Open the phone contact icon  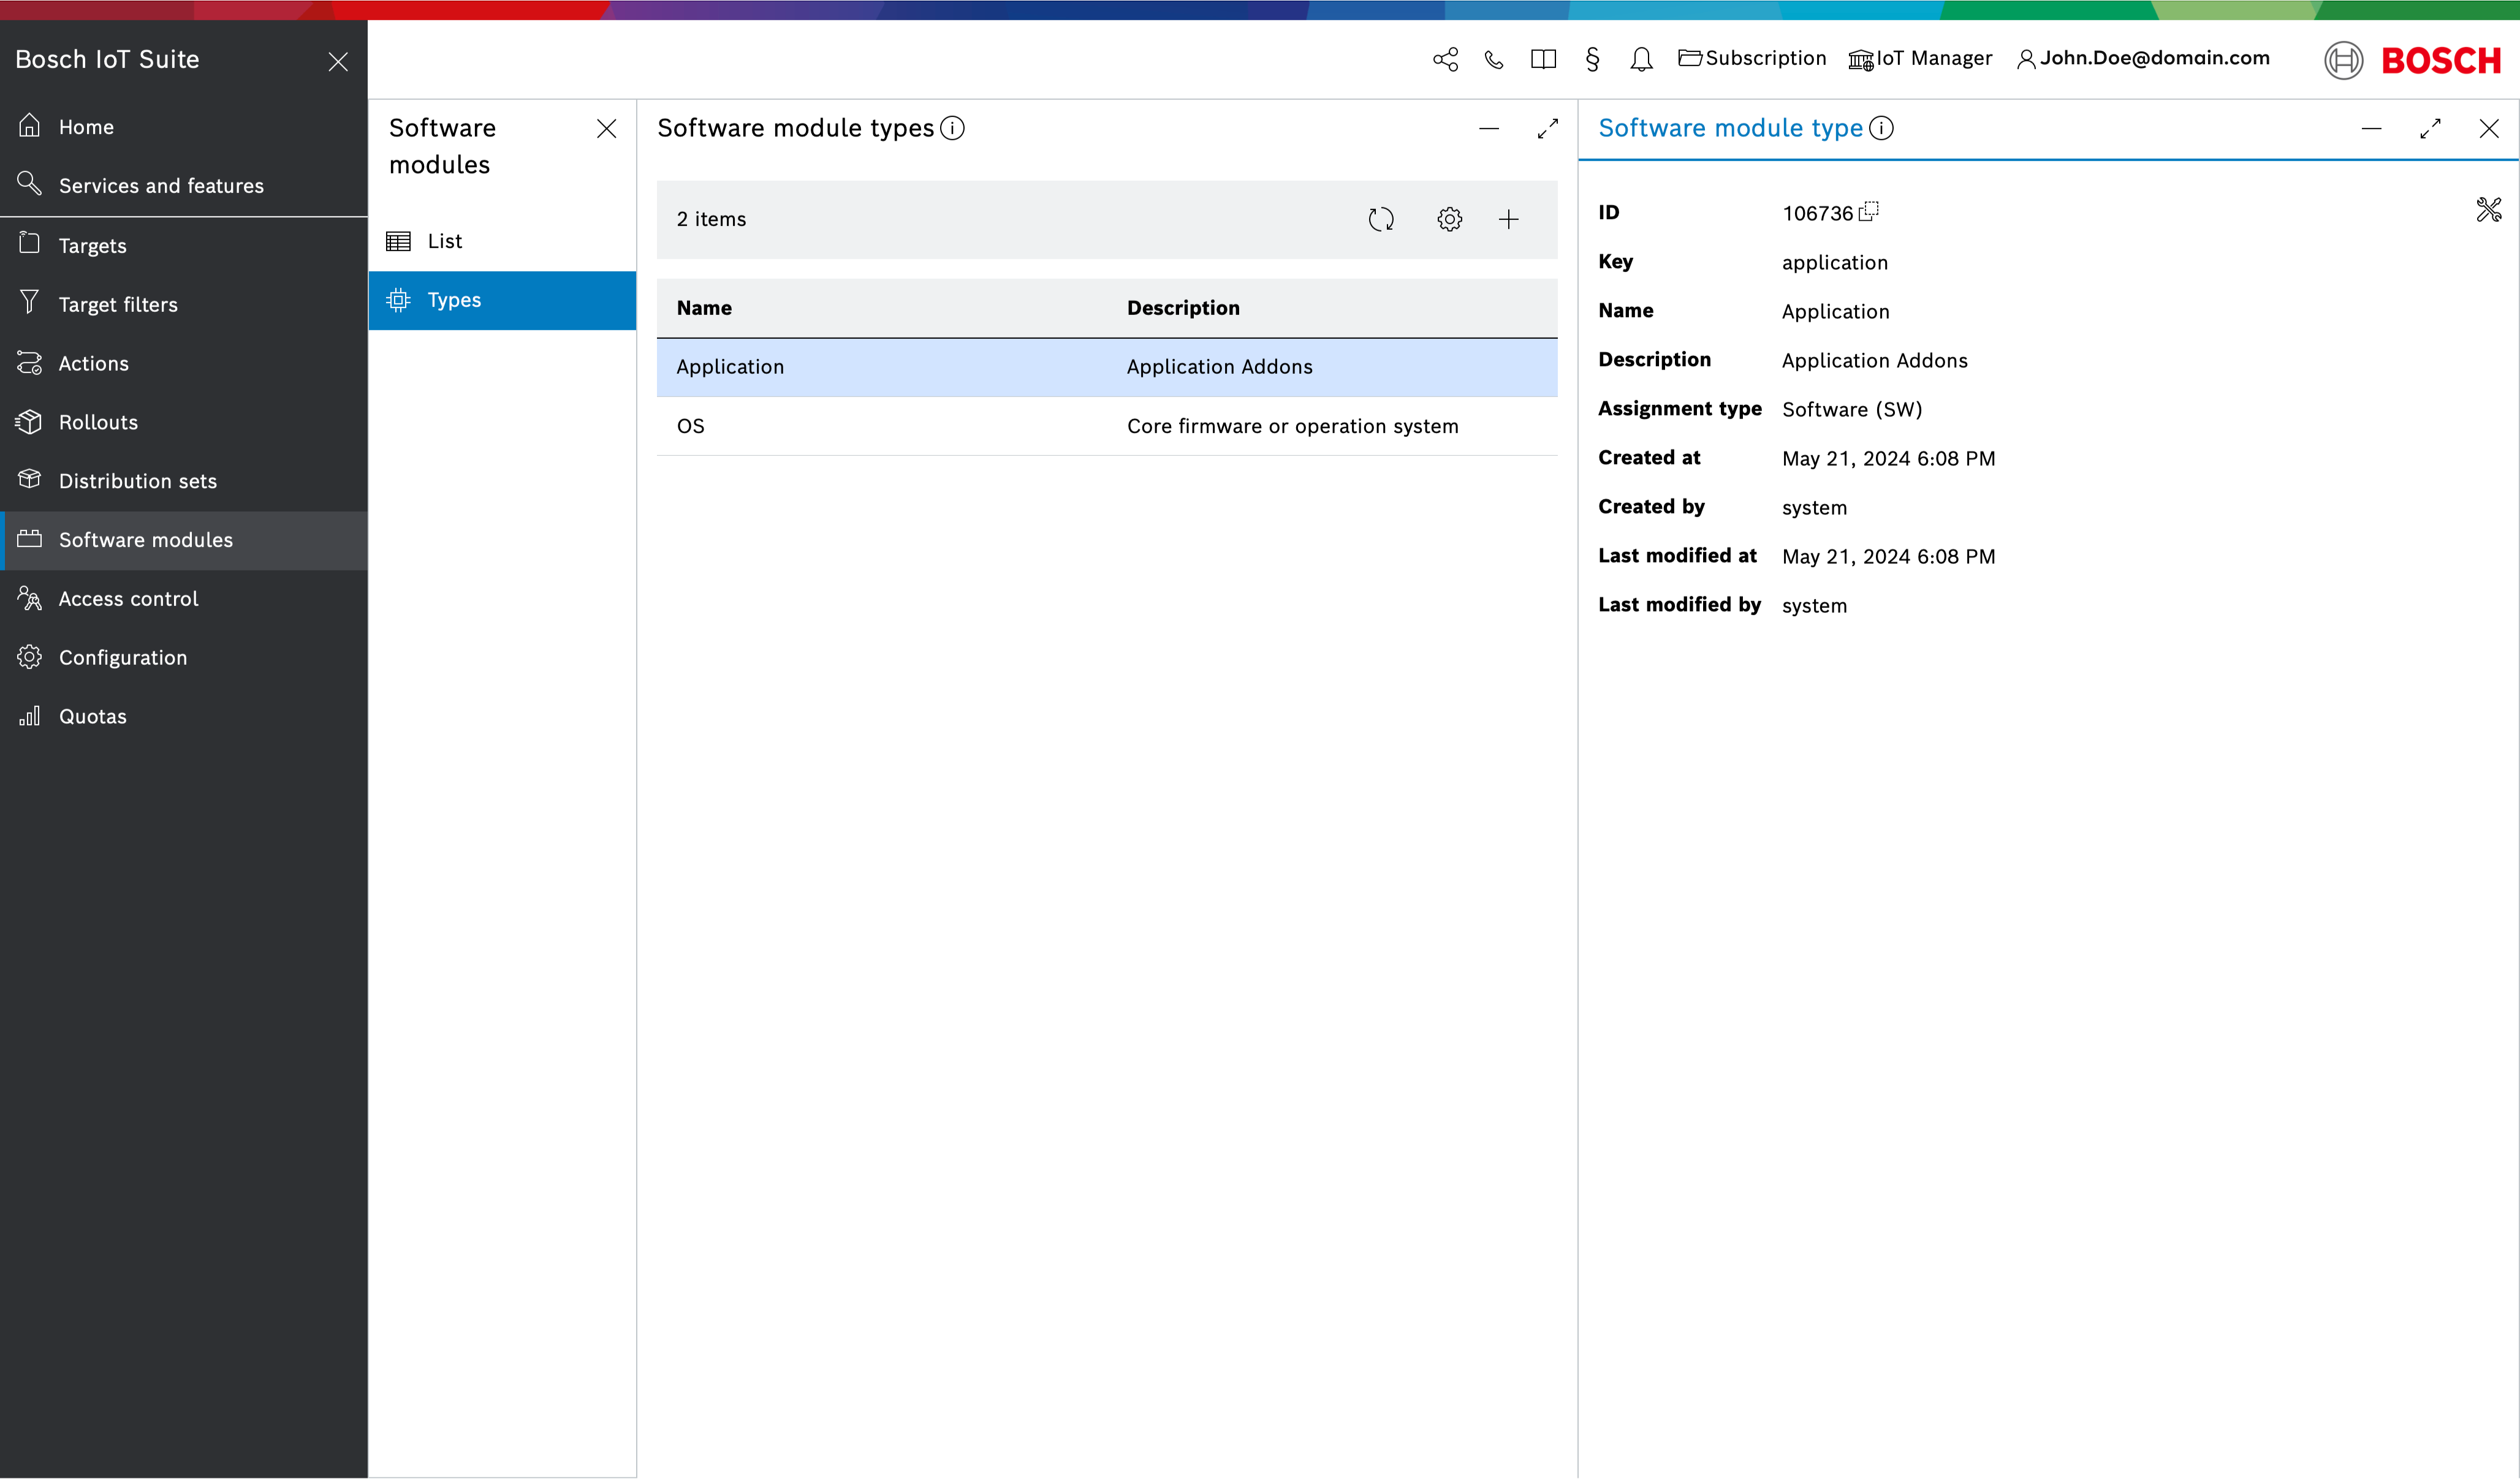pyautogui.click(x=1494, y=59)
